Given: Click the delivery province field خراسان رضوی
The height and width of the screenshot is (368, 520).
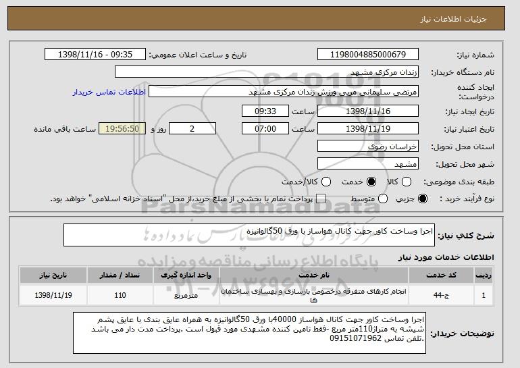Looking at the screenshot, I should point(368,147).
